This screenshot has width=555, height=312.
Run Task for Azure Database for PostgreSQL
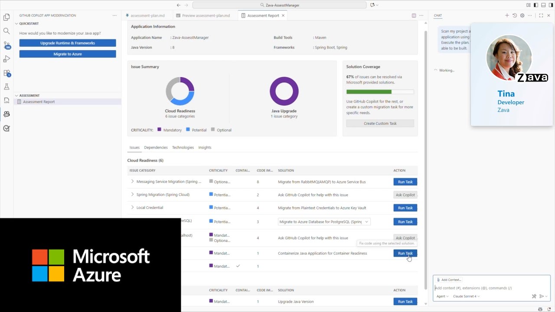[x=405, y=222]
